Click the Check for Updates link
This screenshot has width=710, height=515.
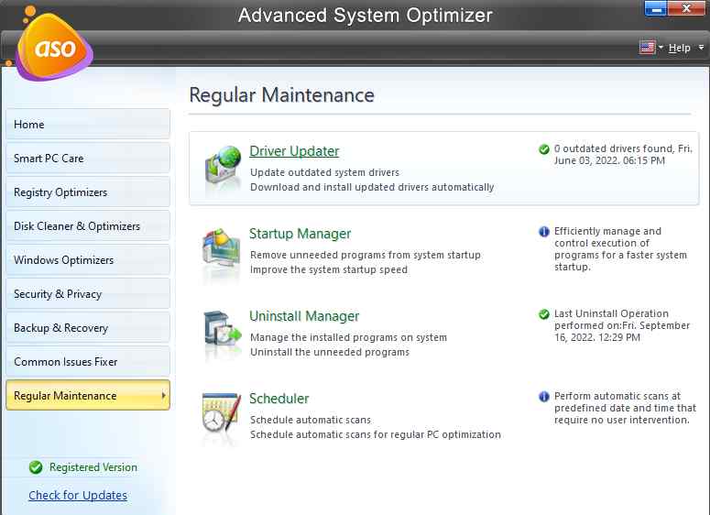click(x=78, y=496)
